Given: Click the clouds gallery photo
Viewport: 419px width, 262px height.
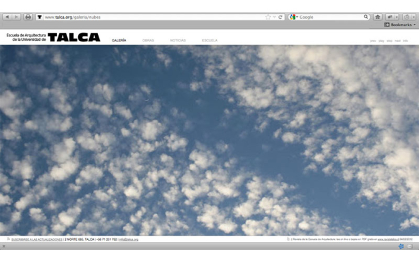Looking at the screenshot, I should [x=210, y=140].
